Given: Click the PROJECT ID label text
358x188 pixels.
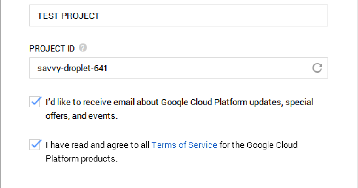Looking at the screenshot, I should [x=52, y=49].
